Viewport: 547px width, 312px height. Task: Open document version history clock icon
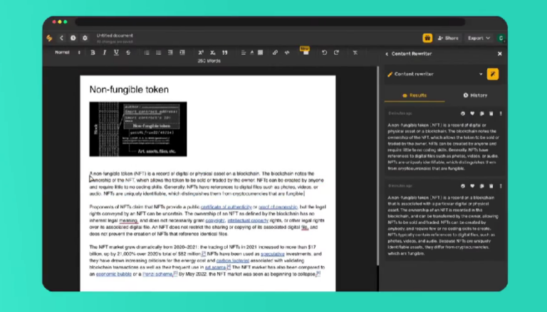tap(73, 38)
